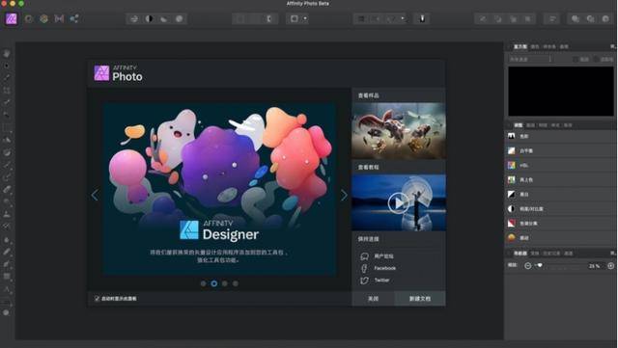Select the Crop tool

pos(7,91)
